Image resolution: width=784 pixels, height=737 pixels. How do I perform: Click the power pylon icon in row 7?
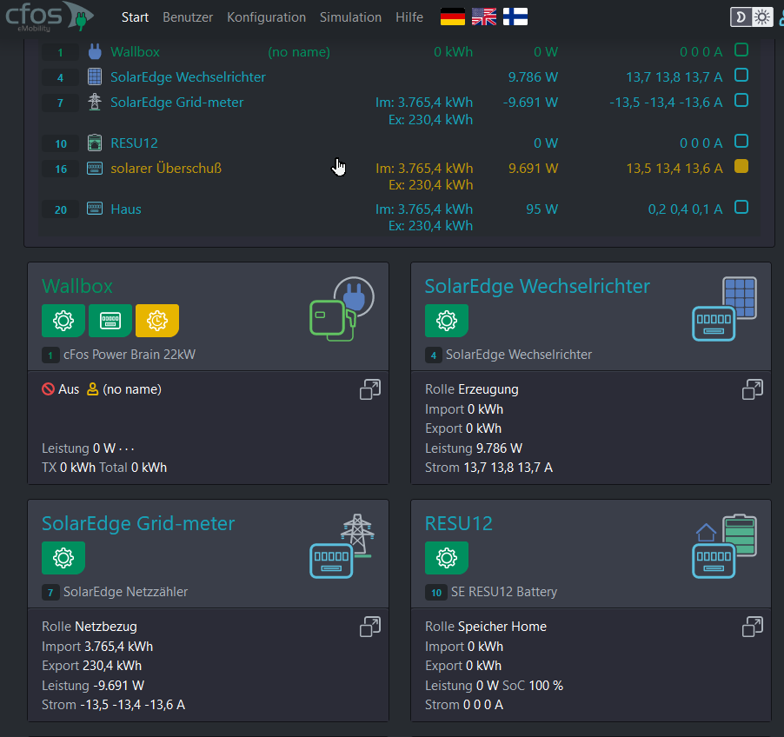[x=95, y=102]
